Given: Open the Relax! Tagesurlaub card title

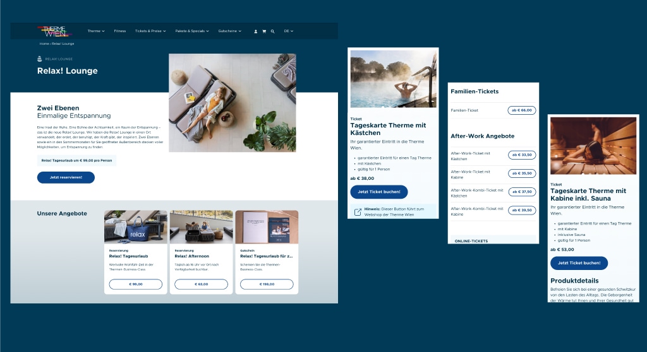Looking at the screenshot, I should (x=128, y=256).
